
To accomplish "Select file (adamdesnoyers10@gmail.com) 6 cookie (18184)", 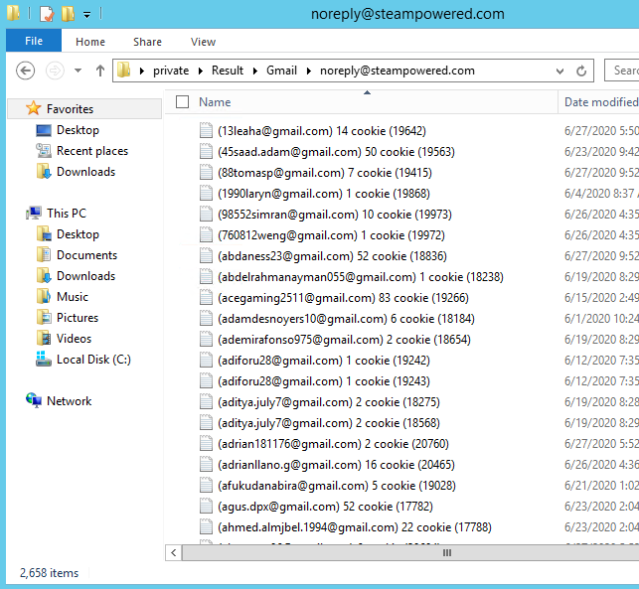I will (346, 319).
